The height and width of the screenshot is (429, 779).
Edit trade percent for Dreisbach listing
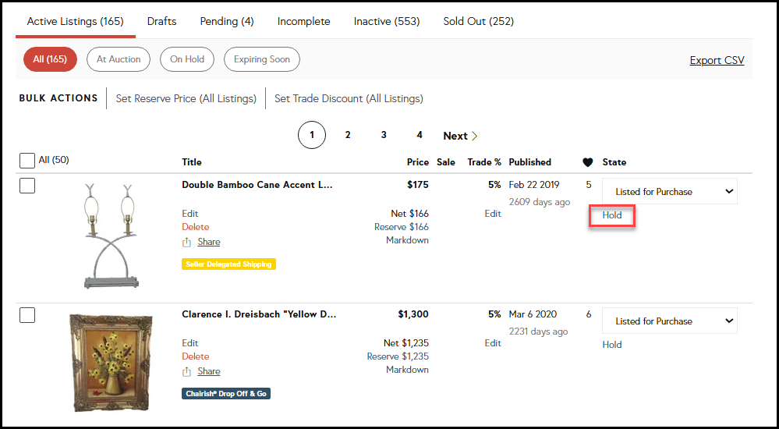tap(493, 343)
